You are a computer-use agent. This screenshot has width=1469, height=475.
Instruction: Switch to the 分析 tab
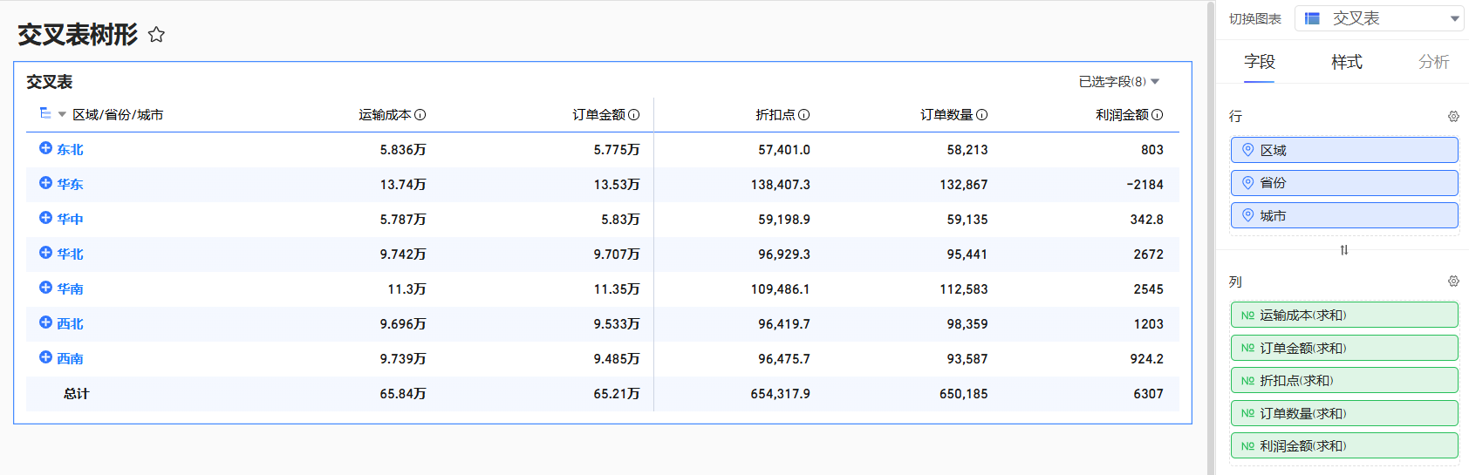point(1433,62)
